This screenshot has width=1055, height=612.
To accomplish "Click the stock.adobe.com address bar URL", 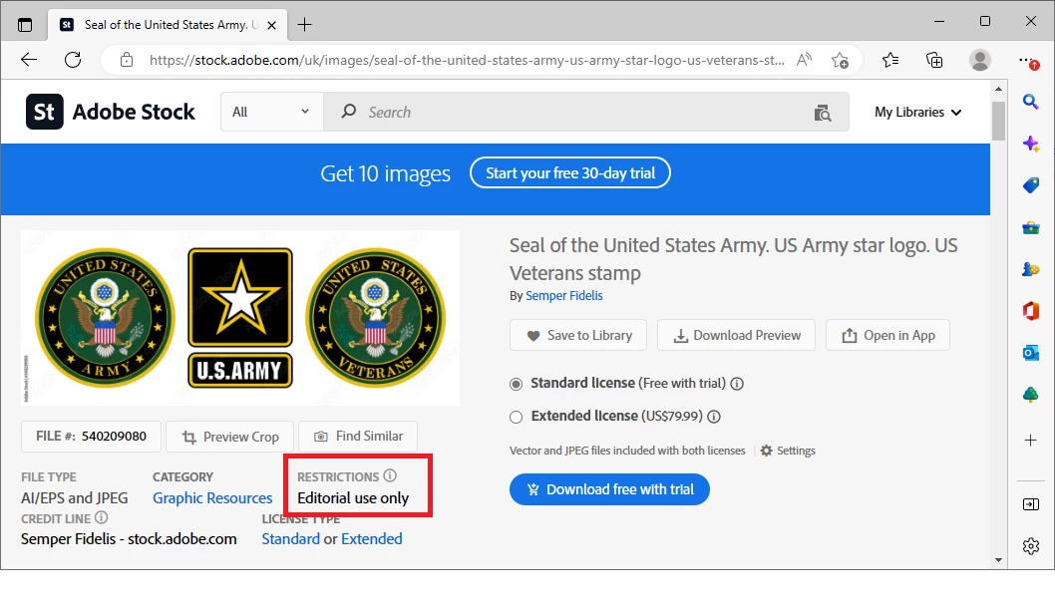I will tap(467, 60).
